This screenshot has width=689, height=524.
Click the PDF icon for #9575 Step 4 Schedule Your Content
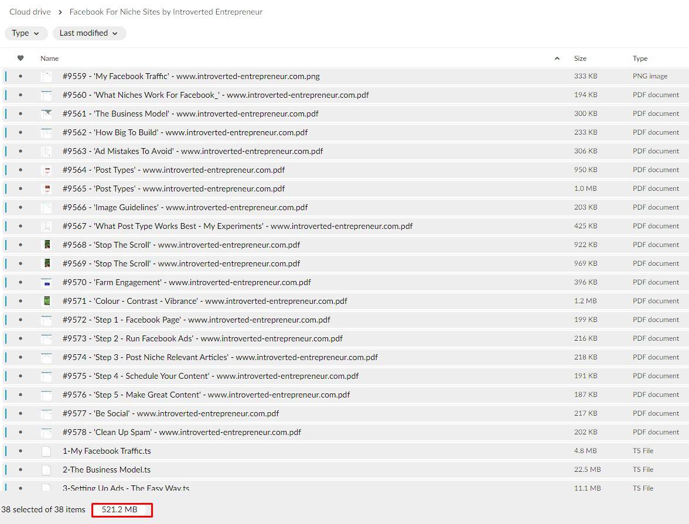(x=46, y=376)
